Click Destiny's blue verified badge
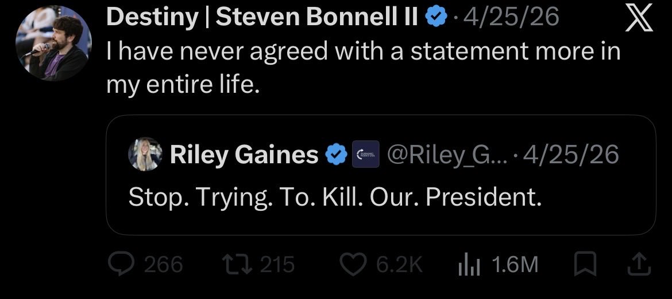 (x=436, y=18)
